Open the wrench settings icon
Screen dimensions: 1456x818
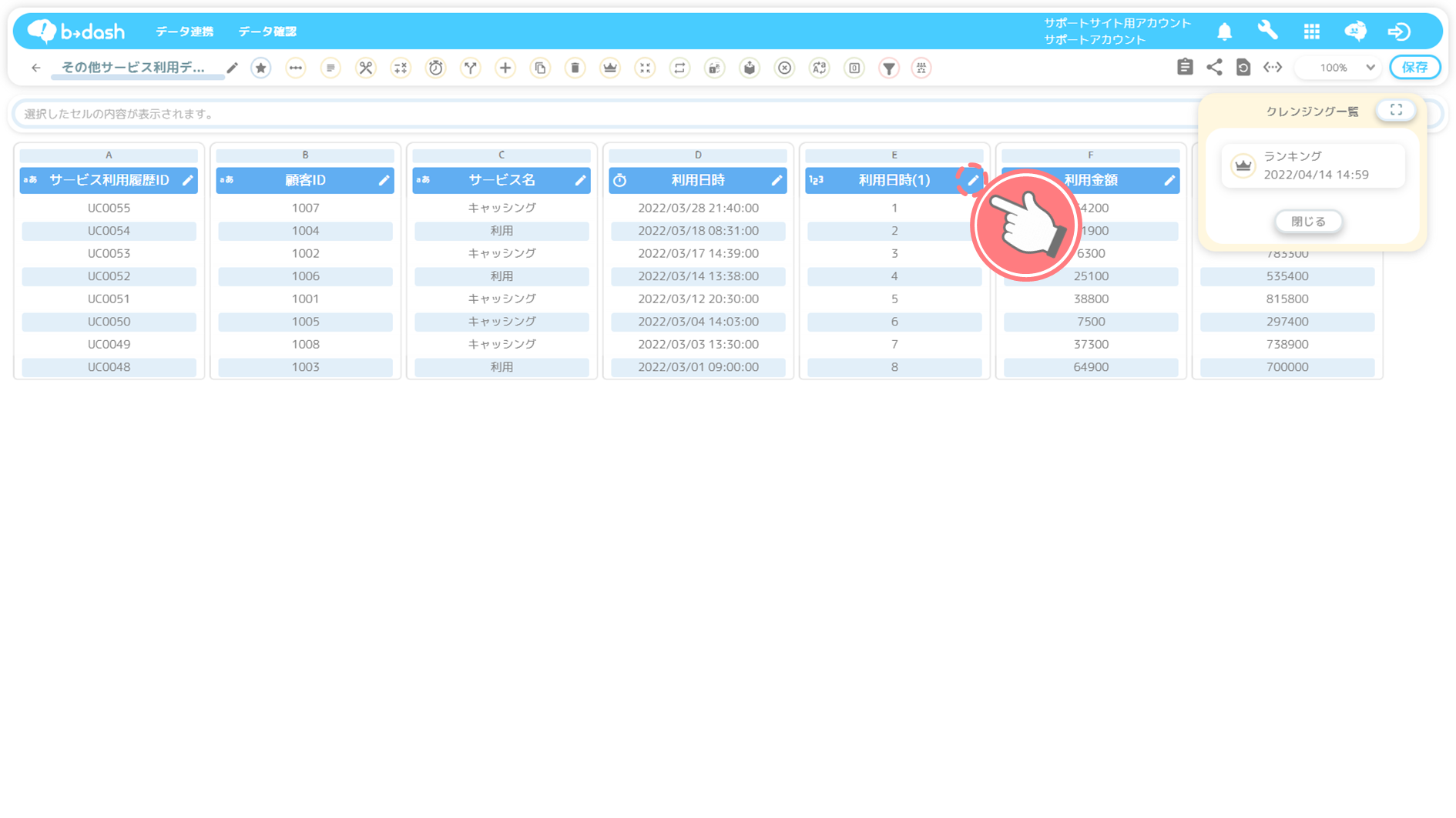click(x=1268, y=31)
